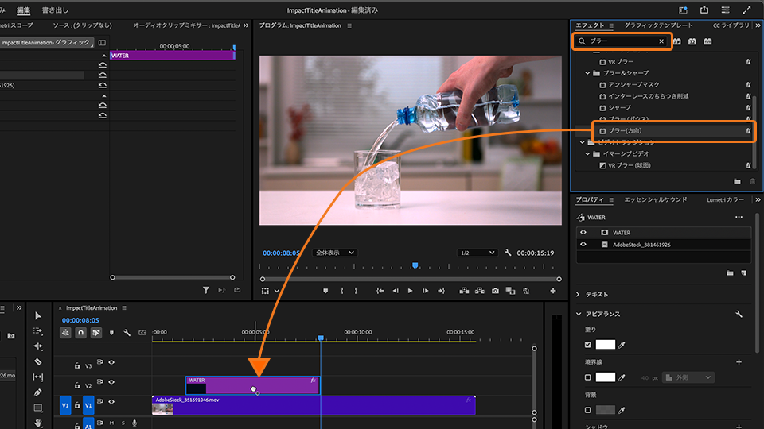
Task: Expand the テキスト section
Action: [579, 294]
